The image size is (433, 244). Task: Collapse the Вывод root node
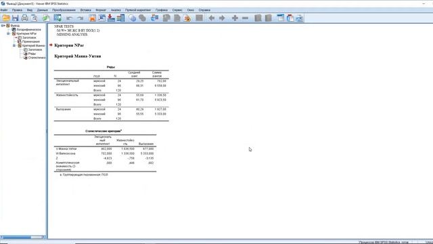pyautogui.click(x=3, y=26)
